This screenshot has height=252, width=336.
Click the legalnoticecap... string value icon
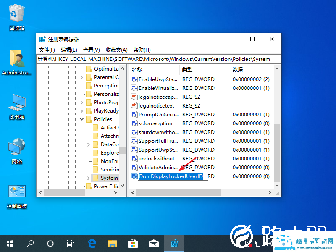click(x=134, y=97)
